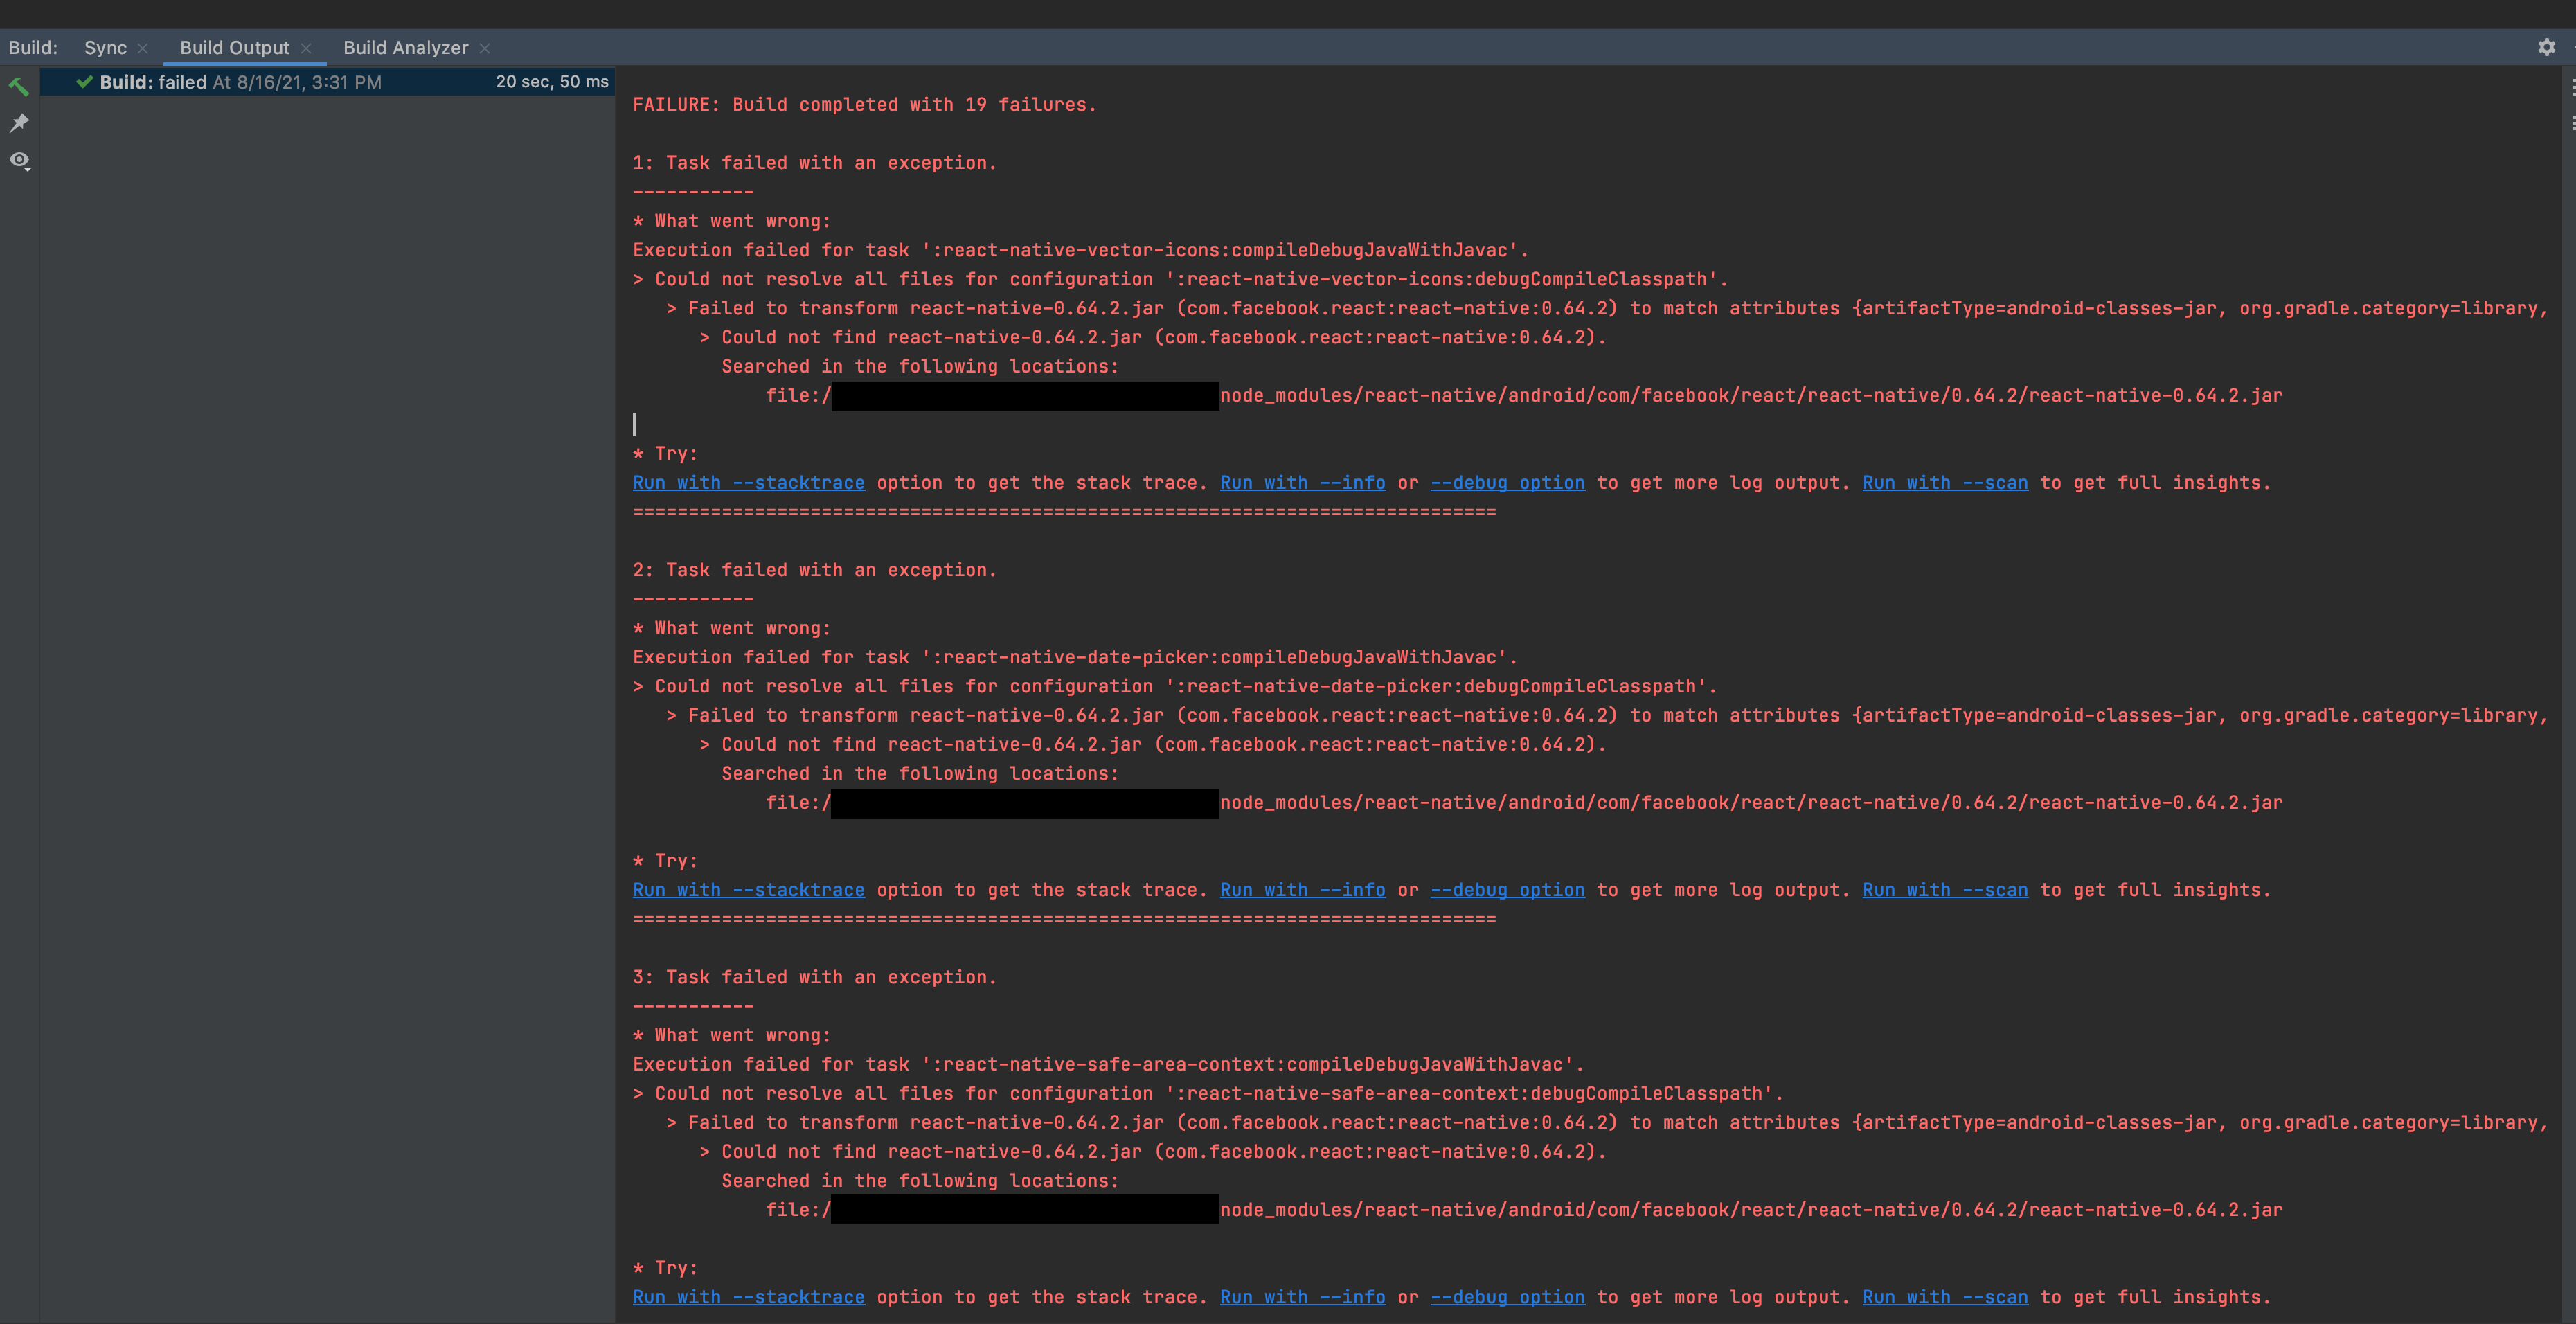Image resolution: width=2576 pixels, height=1324 pixels.
Task: Close the Build Output tab
Action: coord(308,47)
